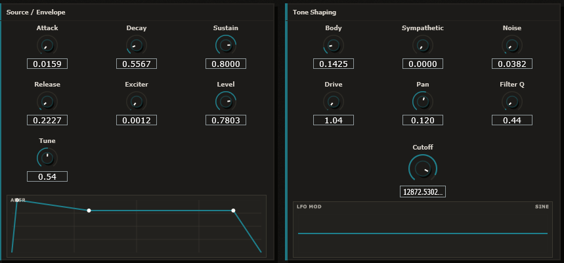Screen dimensions: 564x263
Task: Click the Body knob
Action: tap(333, 45)
